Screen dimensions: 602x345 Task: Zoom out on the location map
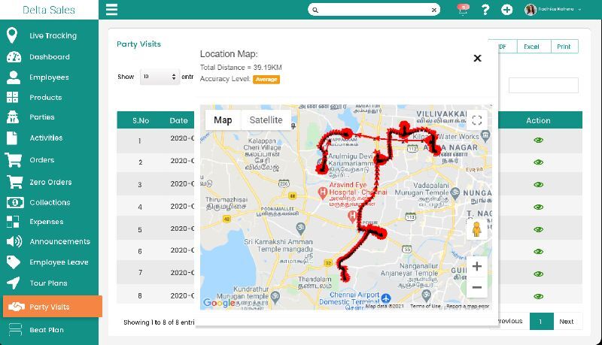(476, 287)
